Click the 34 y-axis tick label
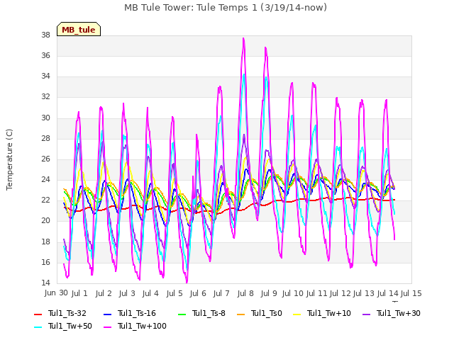 pos(45,76)
